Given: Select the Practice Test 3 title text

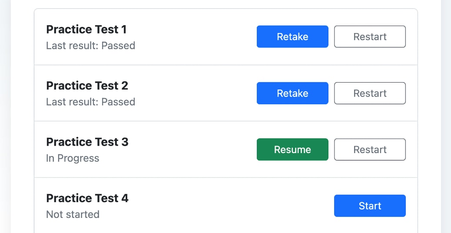Looking at the screenshot, I should click(x=87, y=142).
